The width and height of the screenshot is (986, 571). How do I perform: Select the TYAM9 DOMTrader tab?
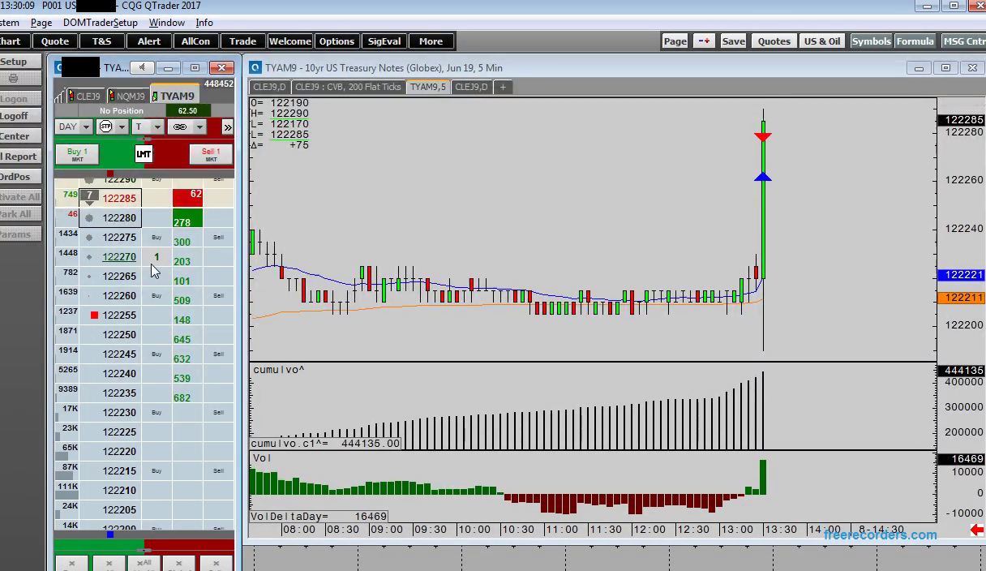pos(175,96)
